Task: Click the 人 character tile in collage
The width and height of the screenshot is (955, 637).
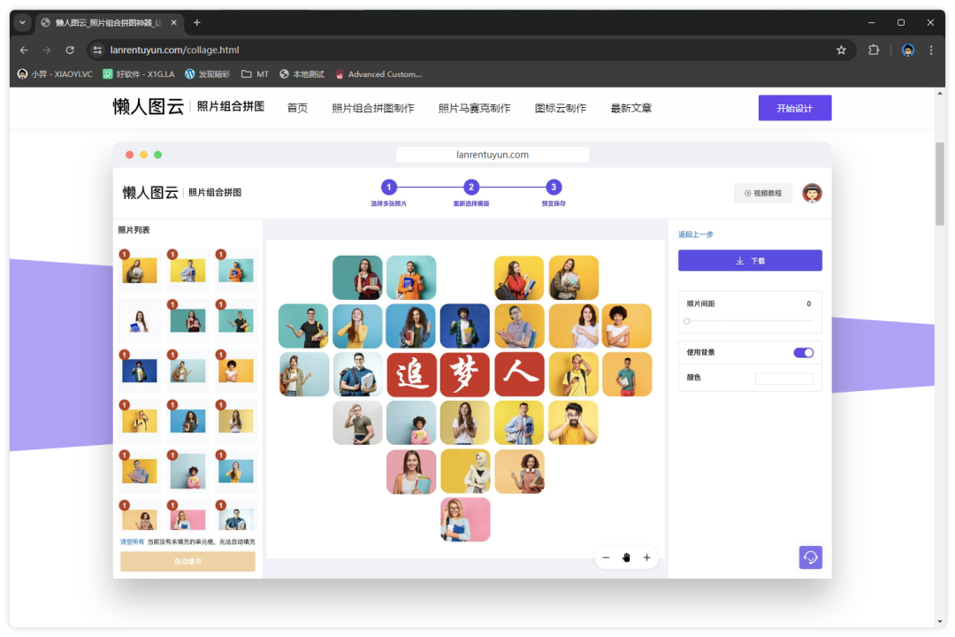Action: (519, 374)
